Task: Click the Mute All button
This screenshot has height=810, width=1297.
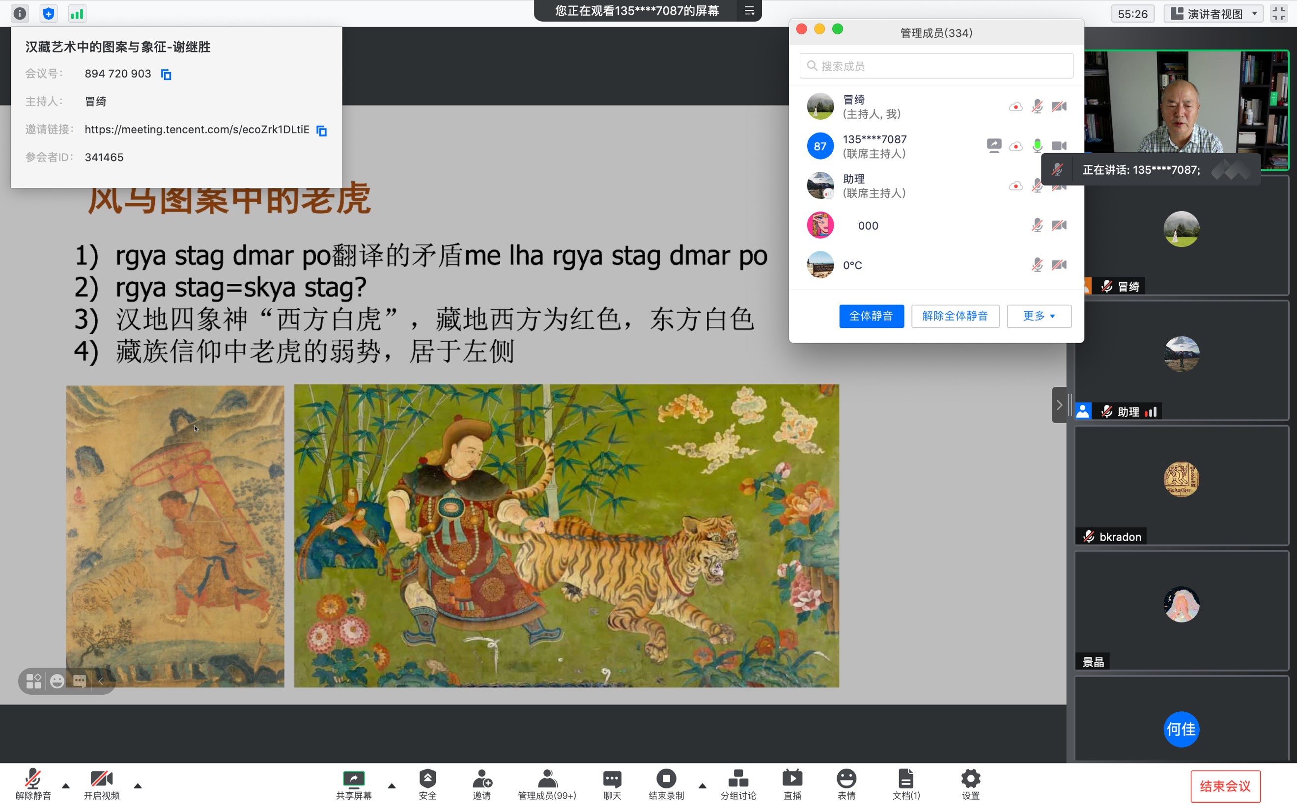Action: [x=871, y=316]
